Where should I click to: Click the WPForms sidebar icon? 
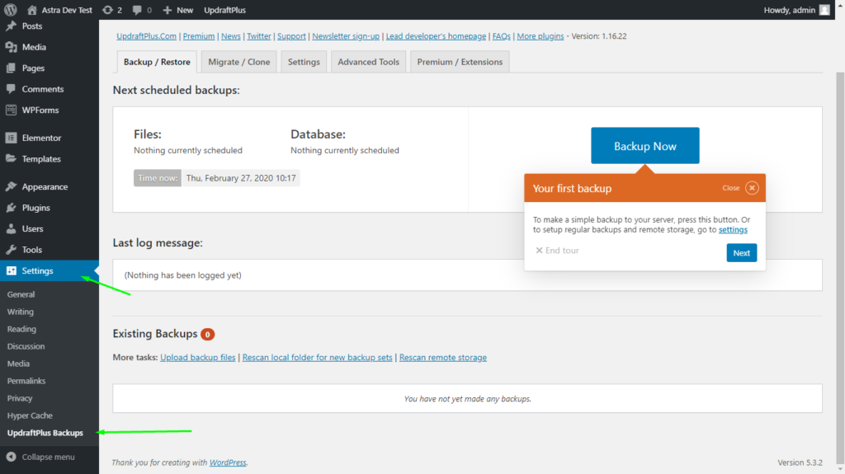click(11, 110)
